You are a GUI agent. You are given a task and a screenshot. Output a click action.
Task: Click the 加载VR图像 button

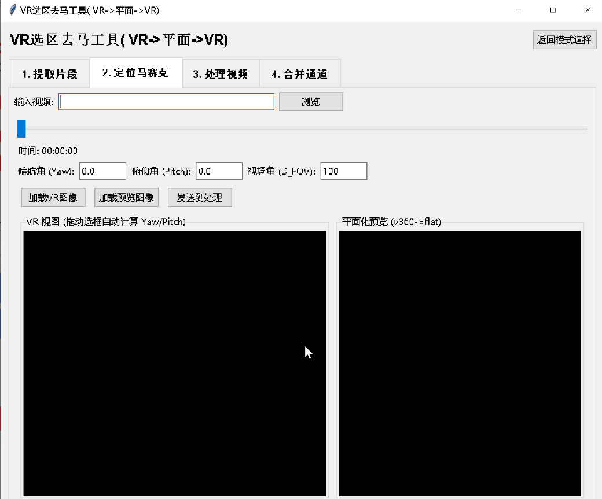tap(53, 198)
